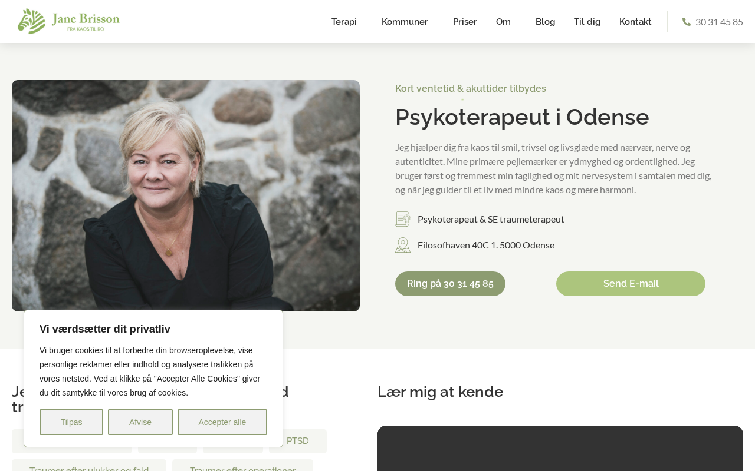Click the Send E-mail button
Image resolution: width=755 pixels, height=471 pixels.
pyautogui.click(x=631, y=284)
